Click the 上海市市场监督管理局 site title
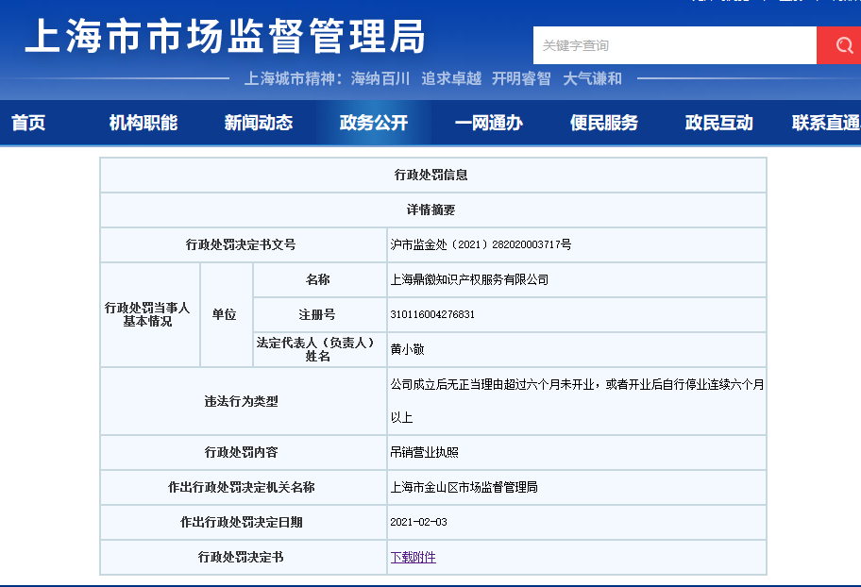The image size is (861, 587). tap(225, 36)
